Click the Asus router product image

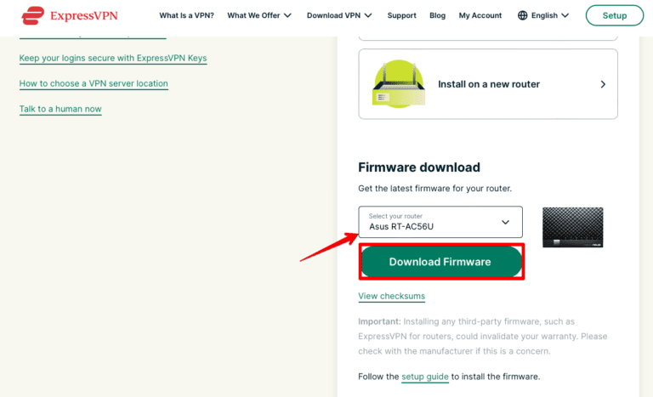(572, 227)
